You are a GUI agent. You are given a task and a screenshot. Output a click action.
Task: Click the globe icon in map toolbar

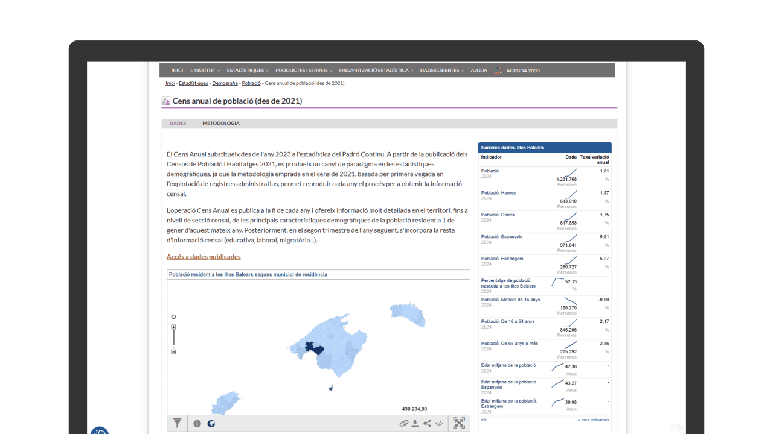211,423
